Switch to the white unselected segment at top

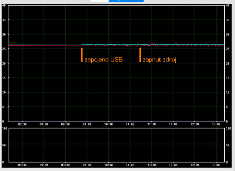(x=99, y=1)
